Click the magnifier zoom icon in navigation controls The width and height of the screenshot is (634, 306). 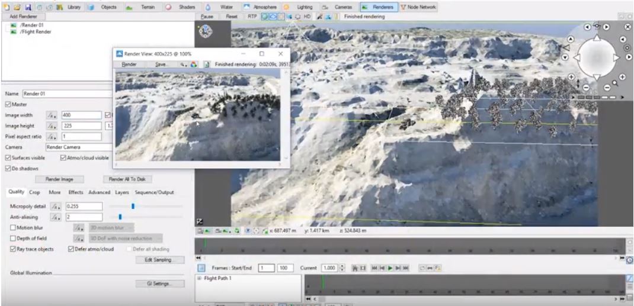coord(615,83)
